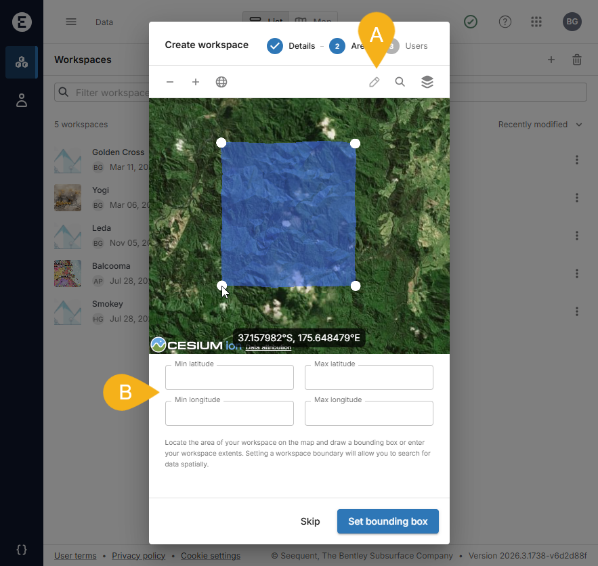The width and height of the screenshot is (598, 566).
Task: Click the globe view icon
Action: point(221,82)
